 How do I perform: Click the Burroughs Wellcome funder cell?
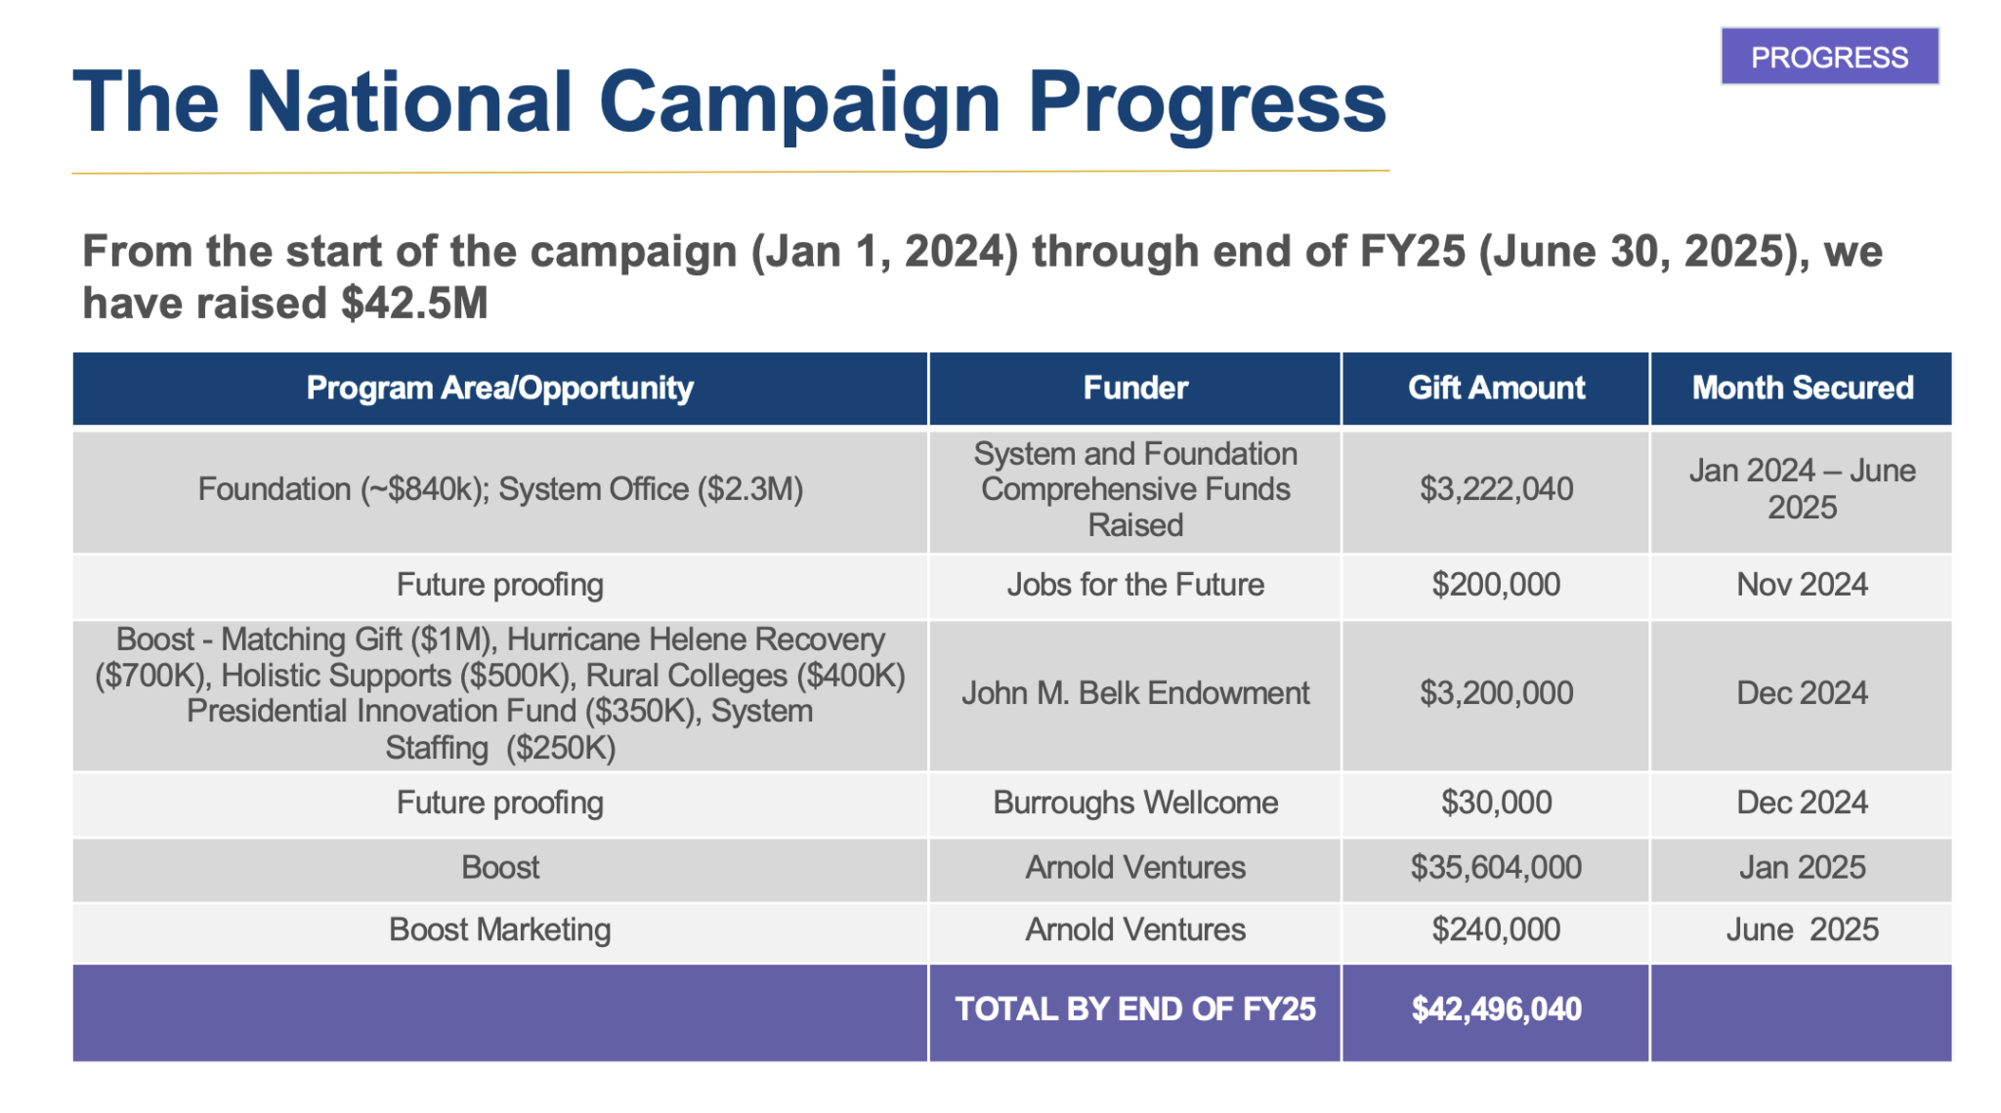coord(1135,803)
